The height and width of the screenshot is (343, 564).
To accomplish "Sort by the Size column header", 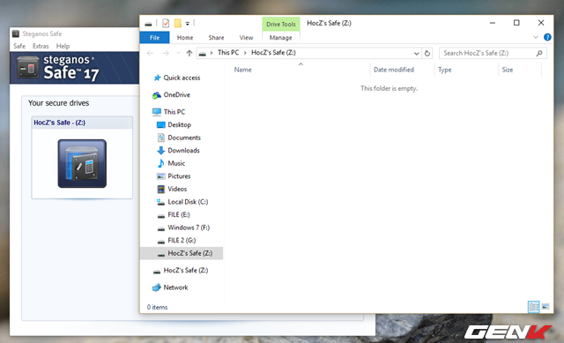I will point(508,70).
